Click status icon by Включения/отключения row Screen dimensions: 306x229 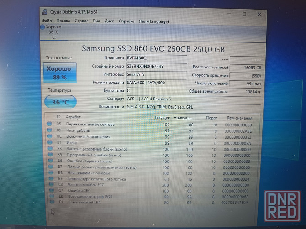pyautogui.click(x=49, y=136)
